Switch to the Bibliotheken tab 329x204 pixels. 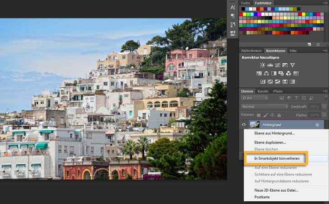pyautogui.click(x=251, y=51)
